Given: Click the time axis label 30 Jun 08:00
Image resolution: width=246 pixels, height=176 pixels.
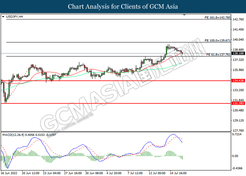Looking at the screenshot, I should tap(94, 173).
